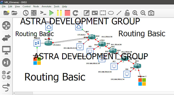
Task: Click the Open project folder icon
Action: tap(15, 13)
